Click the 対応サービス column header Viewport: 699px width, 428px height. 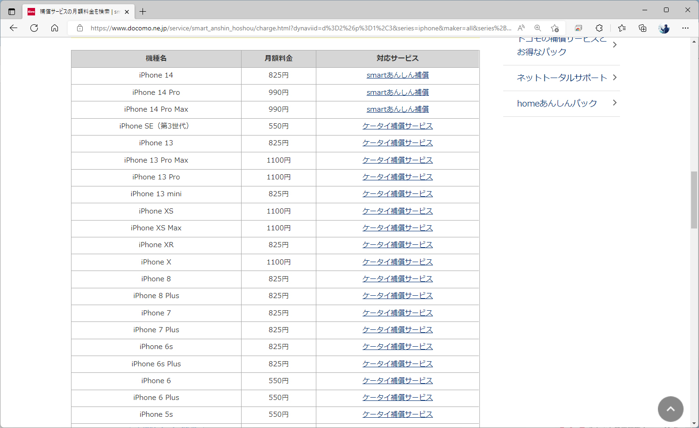click(x=398, y=58)
